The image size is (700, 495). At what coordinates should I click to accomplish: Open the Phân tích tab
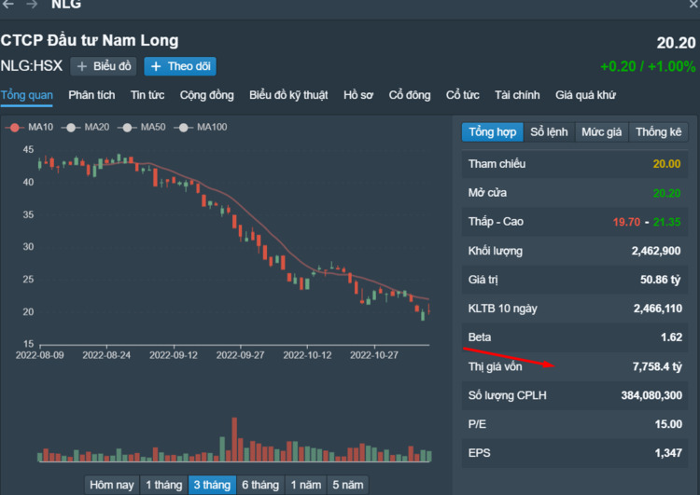coord(91,95)
